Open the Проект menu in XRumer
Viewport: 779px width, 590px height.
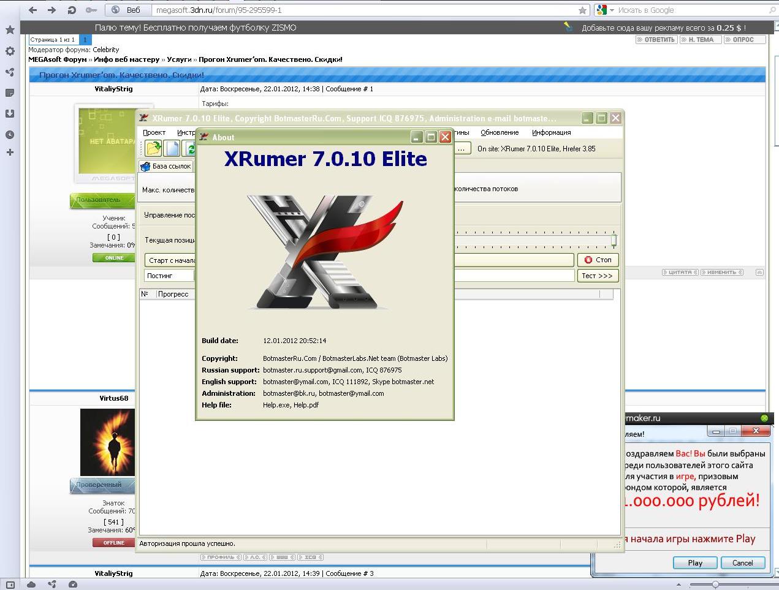pyautogui.click(x=154, y=132)
